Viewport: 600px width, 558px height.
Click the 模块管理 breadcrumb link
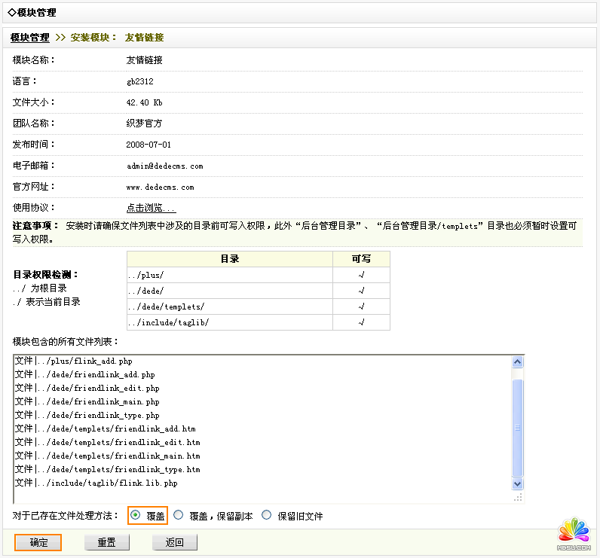click(x=30, y=38)
